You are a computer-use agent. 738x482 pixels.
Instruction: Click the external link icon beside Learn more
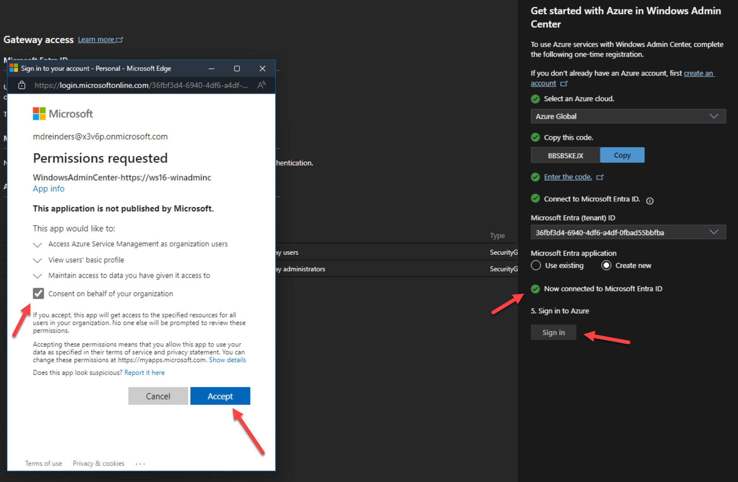tap(120, 39)
